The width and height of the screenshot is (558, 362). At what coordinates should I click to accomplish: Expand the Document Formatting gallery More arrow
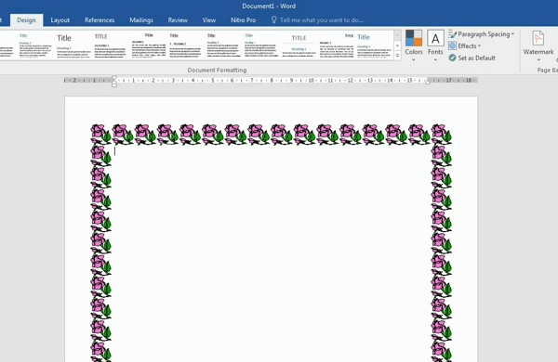397,56
